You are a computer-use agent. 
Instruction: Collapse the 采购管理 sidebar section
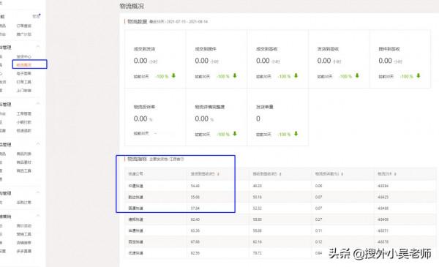[x=38, y=192]
